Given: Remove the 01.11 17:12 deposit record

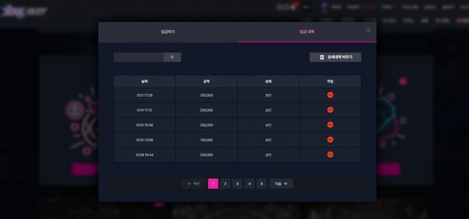Looking at the screenshot, I should [x=330, y=110].
